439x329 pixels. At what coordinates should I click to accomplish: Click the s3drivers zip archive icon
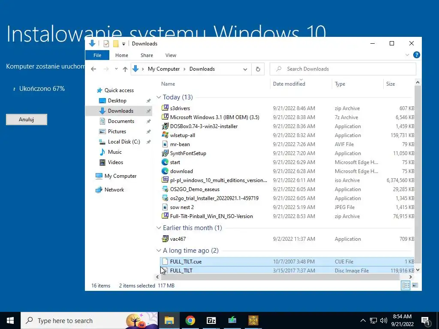(x=165, y=108)
